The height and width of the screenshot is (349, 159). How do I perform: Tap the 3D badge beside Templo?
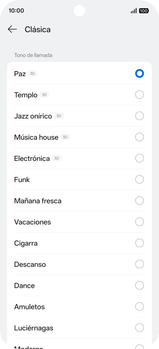click(45, 95)
